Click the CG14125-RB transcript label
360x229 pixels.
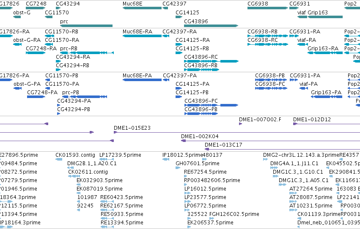click(x=192, y=49)
